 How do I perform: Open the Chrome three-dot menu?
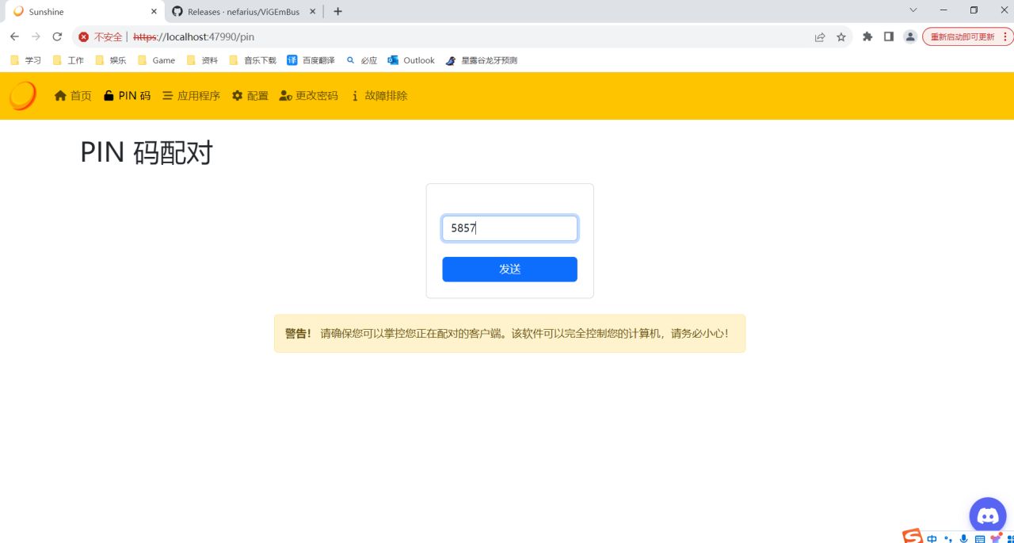coord(1007,36)
